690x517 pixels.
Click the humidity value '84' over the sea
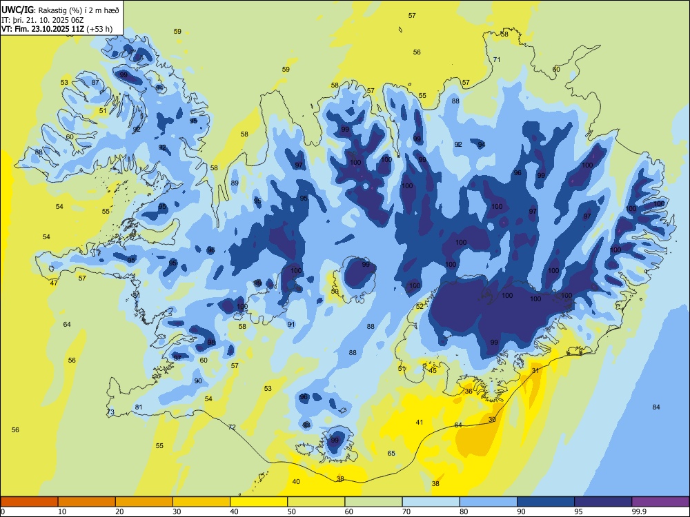(x=656, y=407)
